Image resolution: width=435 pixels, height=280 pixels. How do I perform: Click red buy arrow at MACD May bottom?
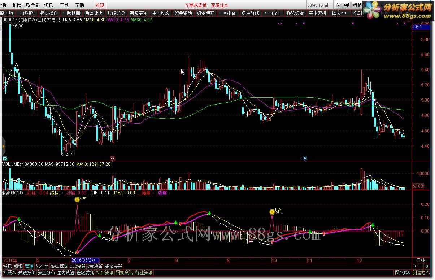click(x=77, y=251)
